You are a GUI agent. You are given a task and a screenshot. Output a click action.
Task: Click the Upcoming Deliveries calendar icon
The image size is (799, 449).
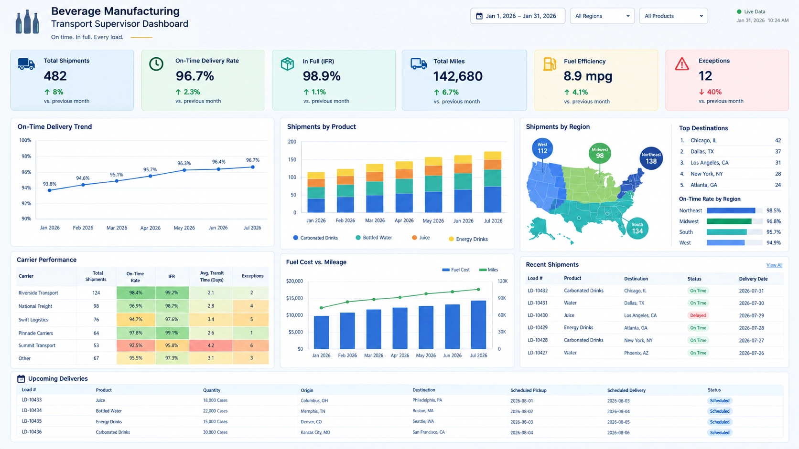(21, 379)
